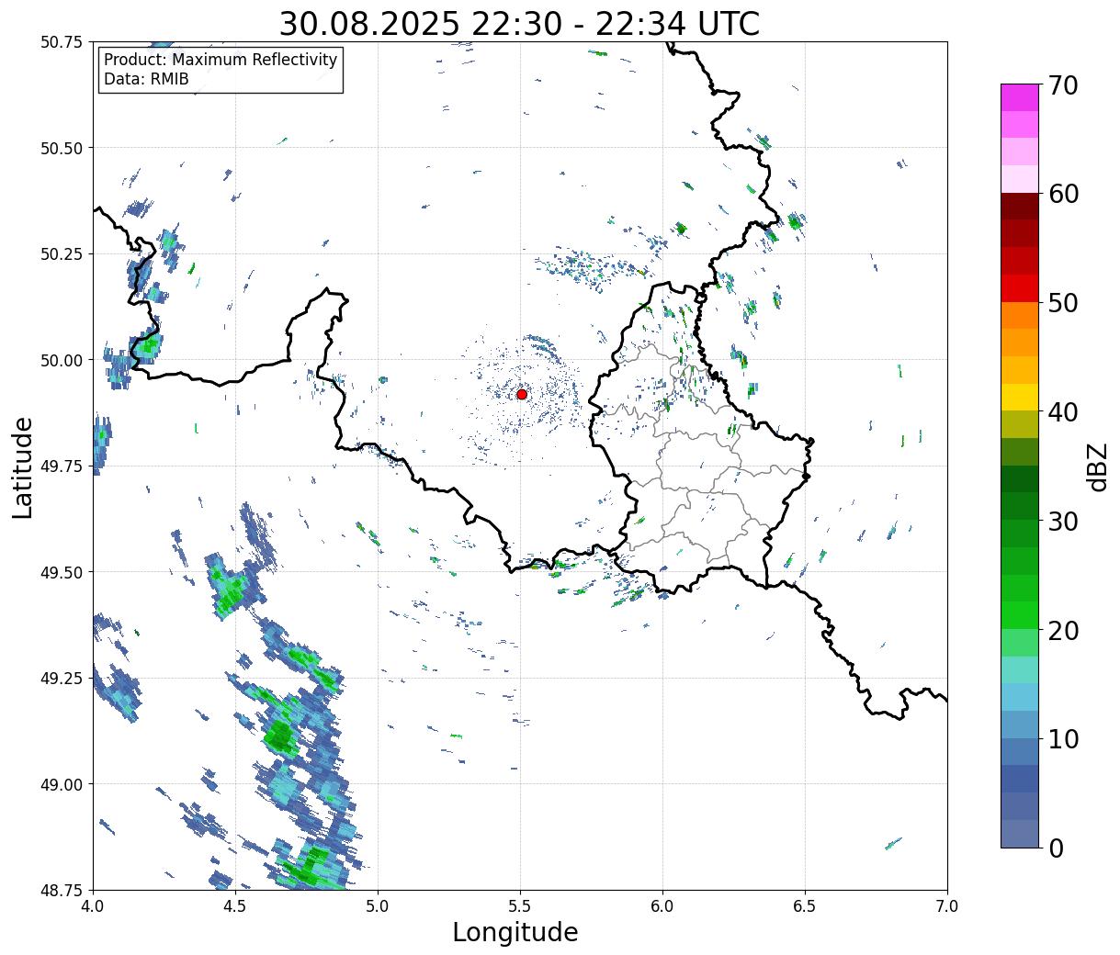Click the title "30.08.2025 22:30 - 22:34 UTC"
The width and height of the screenshot is (1120, 955).
coord(519,24)
